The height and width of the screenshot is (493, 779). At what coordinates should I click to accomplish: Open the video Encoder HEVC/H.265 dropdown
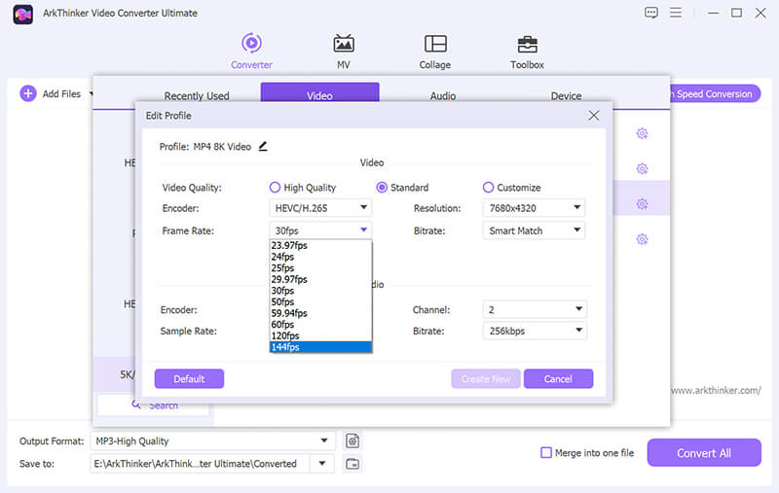click(x=320, y=208)
